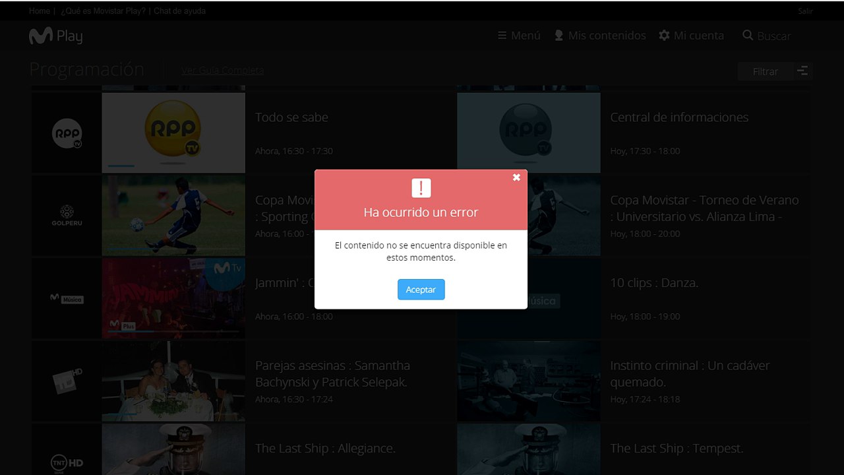The image size is (844, 475).
Task: Open the Central de informaciones thumbnail
Action: tap(529, 133)
